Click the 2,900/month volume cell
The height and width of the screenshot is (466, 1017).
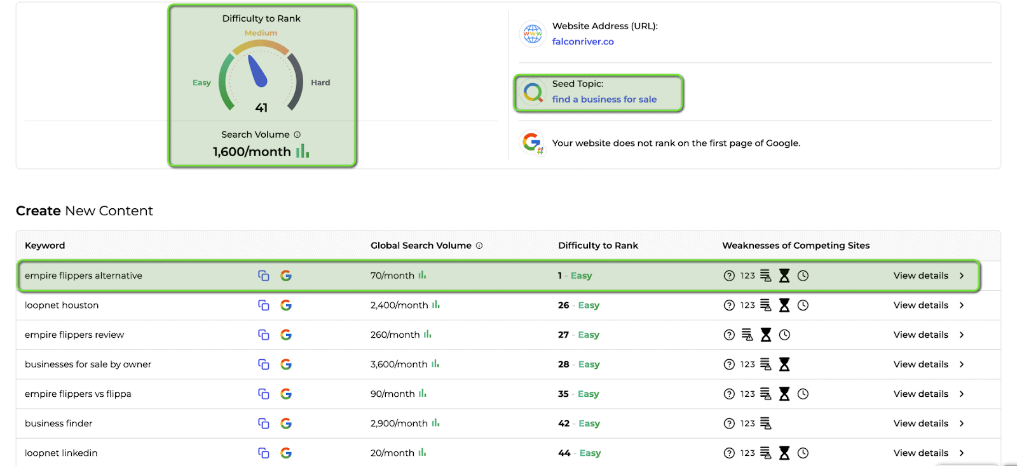click(399, 423)
